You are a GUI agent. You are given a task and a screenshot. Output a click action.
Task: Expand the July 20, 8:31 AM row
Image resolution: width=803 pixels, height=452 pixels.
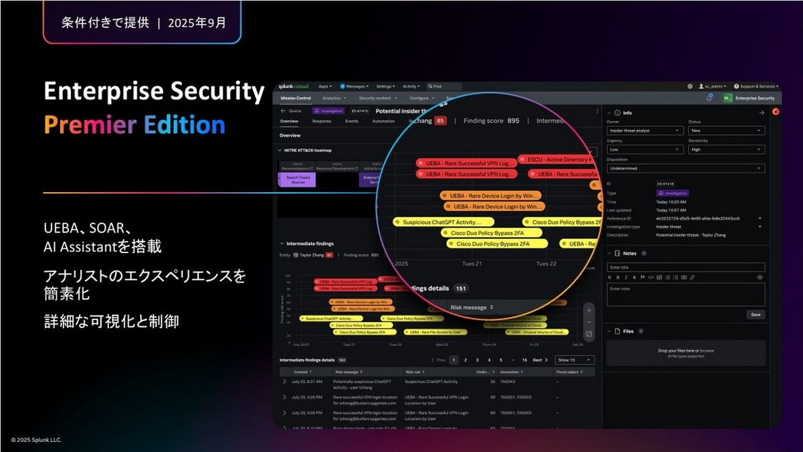coord(284,381)
